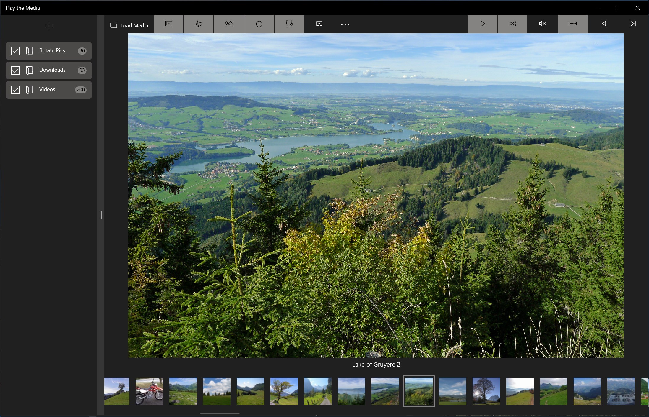The image size is (649, 417).
Task: Toggle the thumbnail strip icon
Action: [x=573, y=24]
